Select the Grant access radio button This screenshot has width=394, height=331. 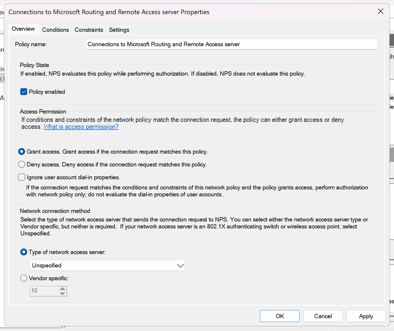(x=22, y=152)
